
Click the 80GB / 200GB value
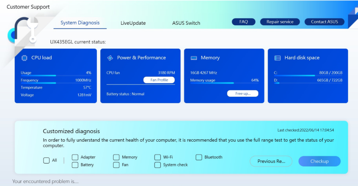(331, 73)
